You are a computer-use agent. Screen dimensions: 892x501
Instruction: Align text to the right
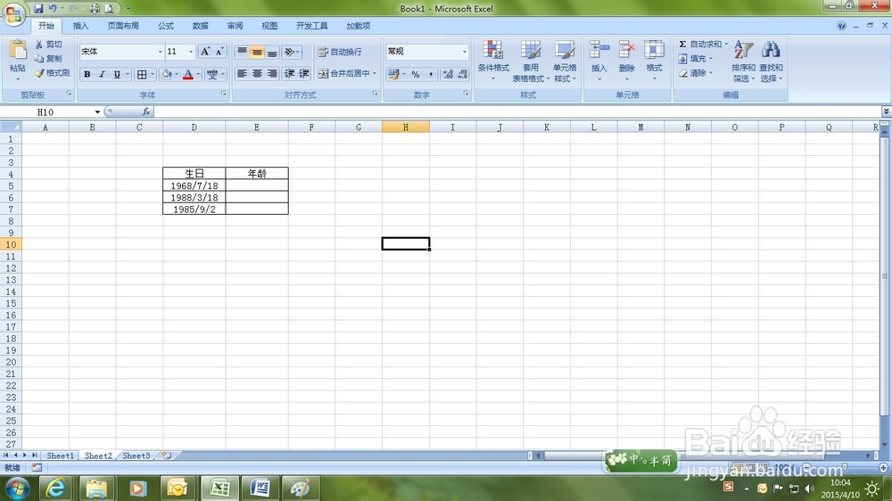[272, 74]
